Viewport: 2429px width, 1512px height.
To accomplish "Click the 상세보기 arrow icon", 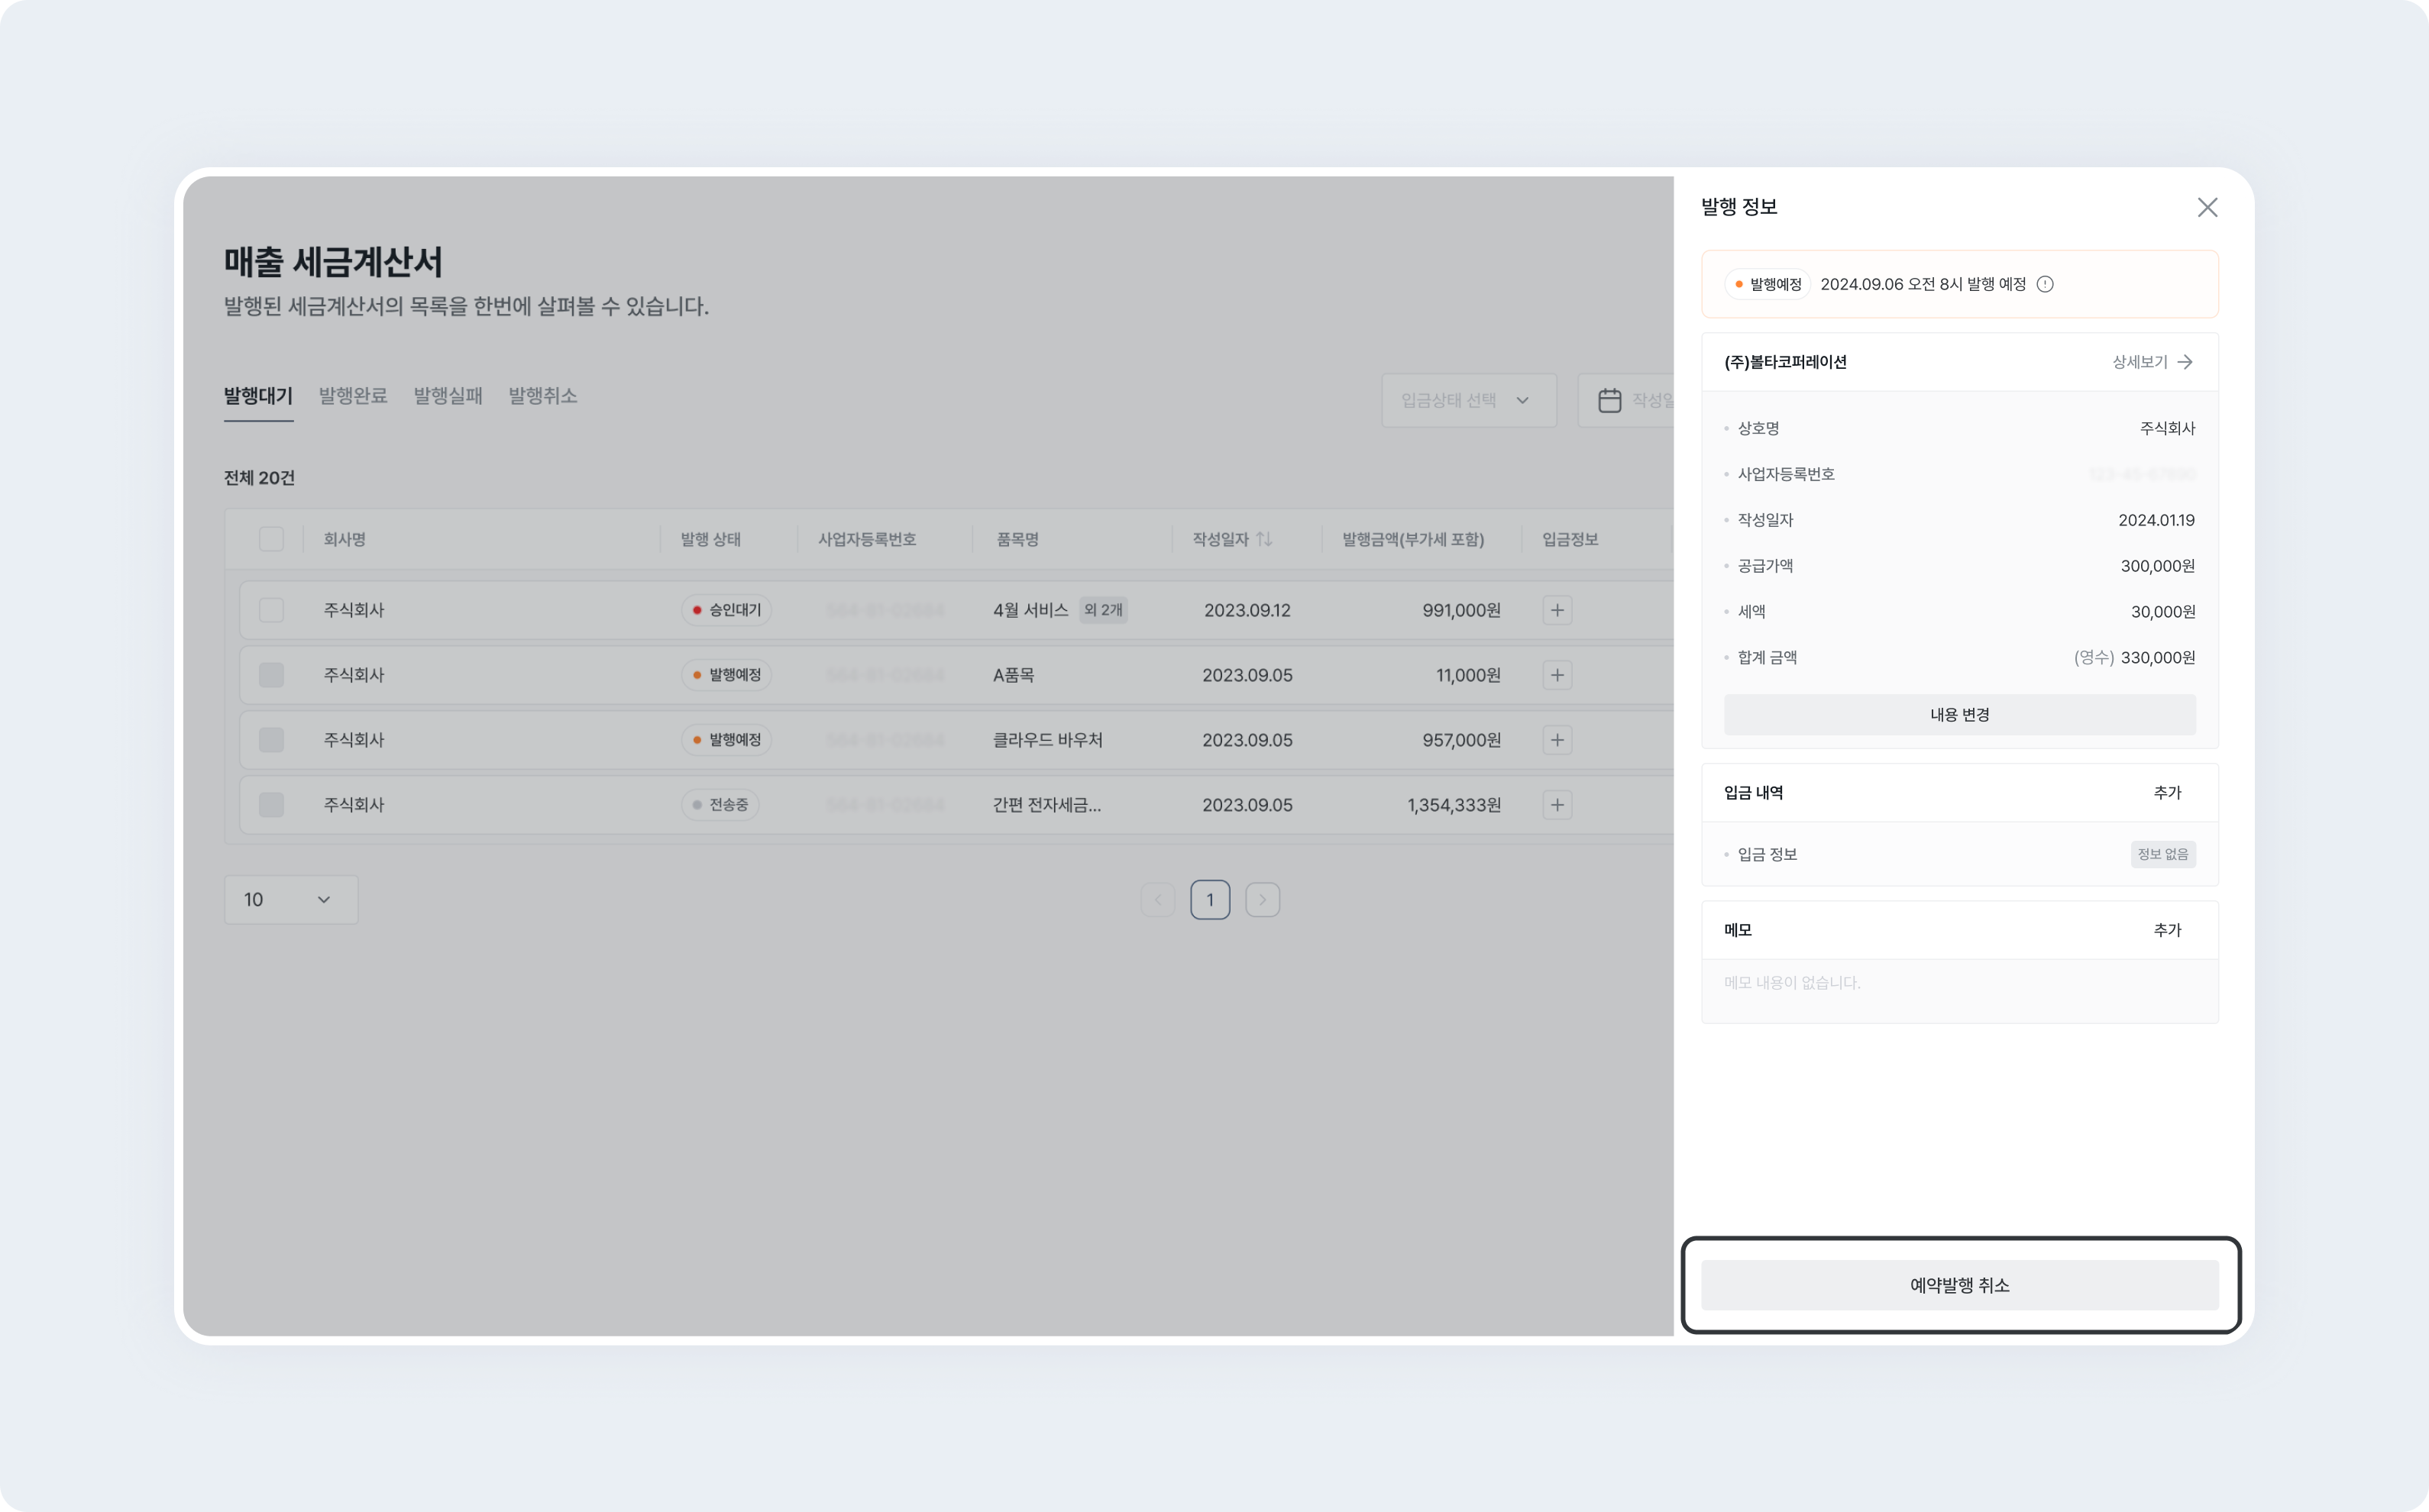I will pyautogui.click(x=2185, y=362).
